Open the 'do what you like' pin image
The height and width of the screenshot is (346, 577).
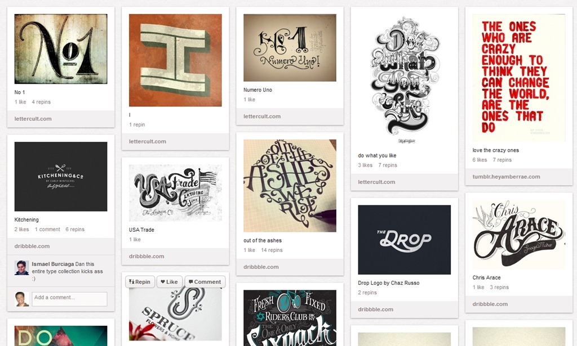[404, 80]
